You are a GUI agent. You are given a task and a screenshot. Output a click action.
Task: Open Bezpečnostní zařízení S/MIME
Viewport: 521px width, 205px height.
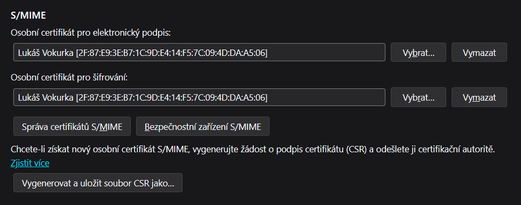click(203, 126)
